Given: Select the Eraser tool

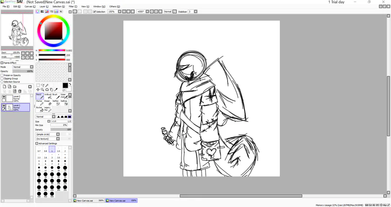Looking at the screenshot, I should (48, 103).
